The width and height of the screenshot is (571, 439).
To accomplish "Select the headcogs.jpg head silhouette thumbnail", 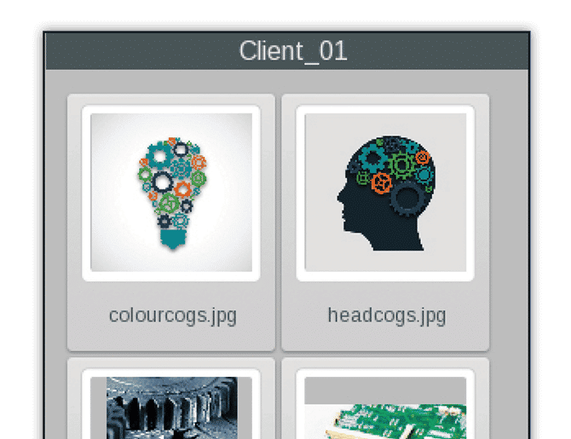I will pyautogui.click(x=385, y=193).
